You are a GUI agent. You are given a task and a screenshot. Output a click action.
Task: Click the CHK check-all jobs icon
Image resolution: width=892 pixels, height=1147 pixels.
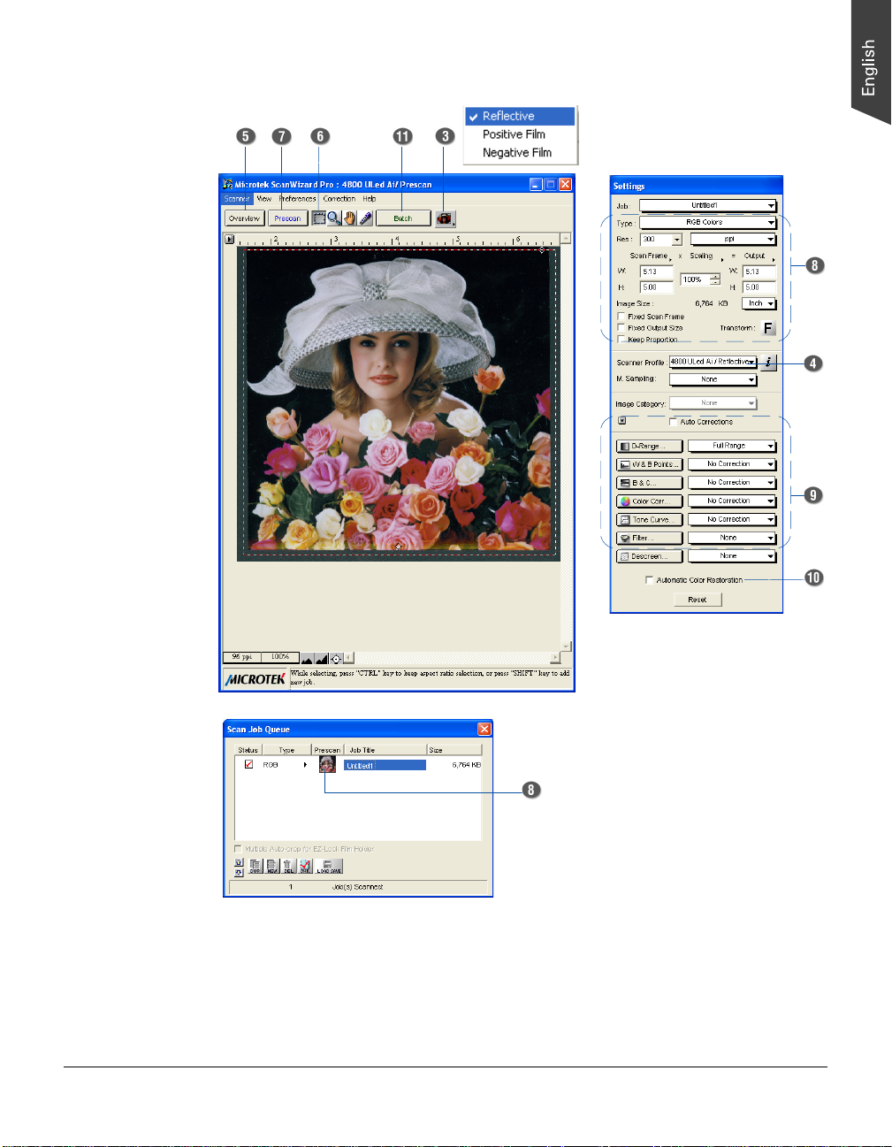[x=306, y=866]
